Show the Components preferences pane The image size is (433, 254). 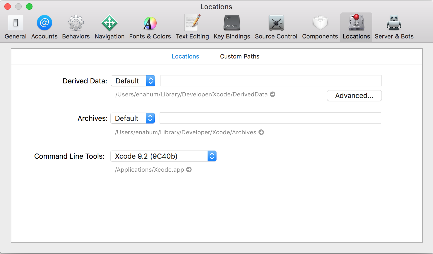[x=320, y=27]
